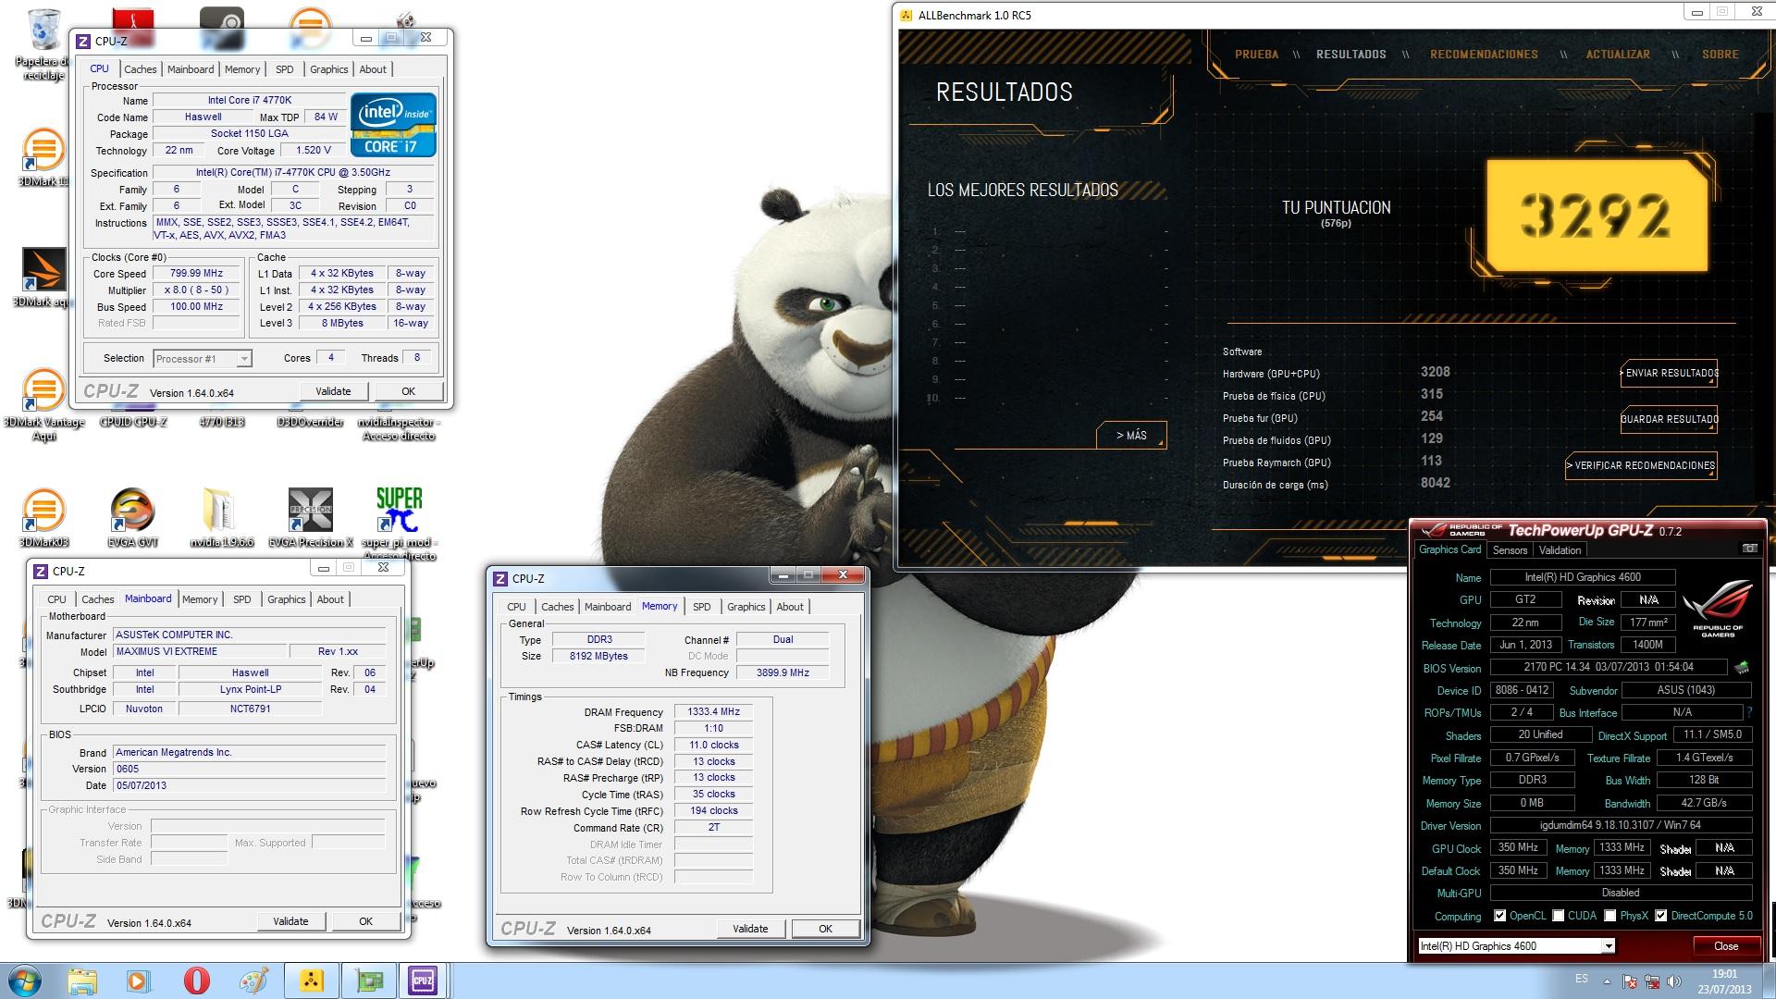
Task: Click Validate in the top CPU-Z window
Action: coord(333,391)
